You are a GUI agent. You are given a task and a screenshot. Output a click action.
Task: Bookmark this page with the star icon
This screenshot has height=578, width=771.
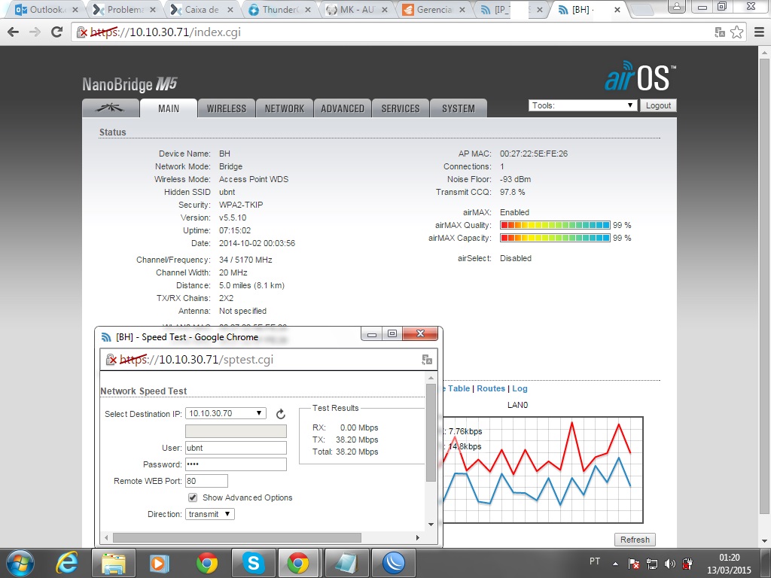coord(736,32)
